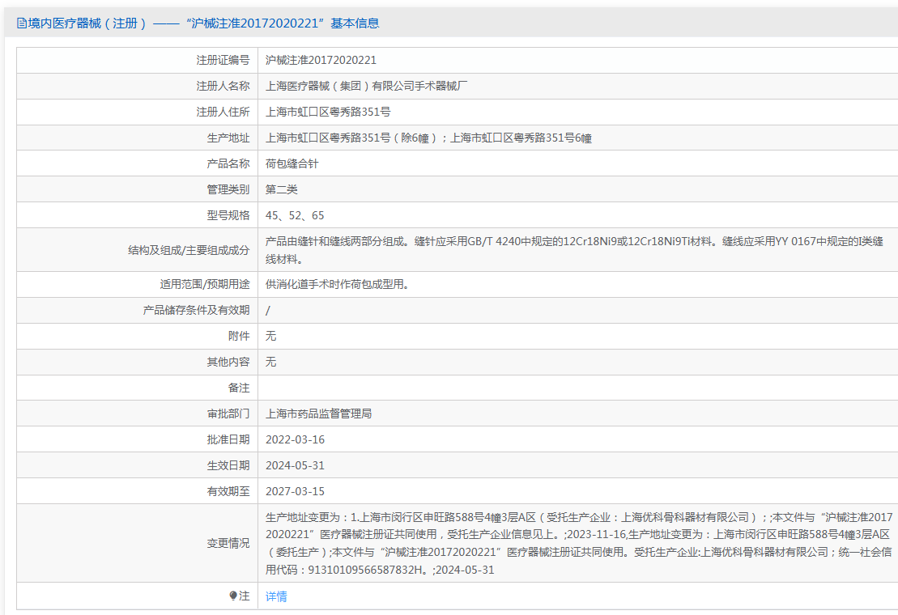Click the 生产地址 label
This screenshot has width=898, height=615.
(228, 138)
